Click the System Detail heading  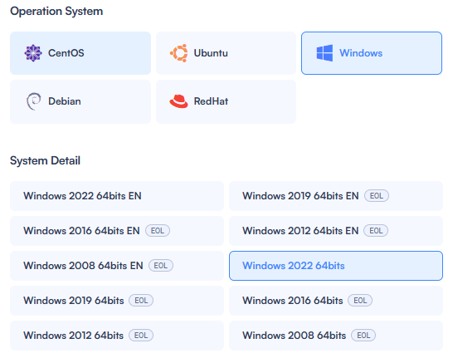pos(45,161)
